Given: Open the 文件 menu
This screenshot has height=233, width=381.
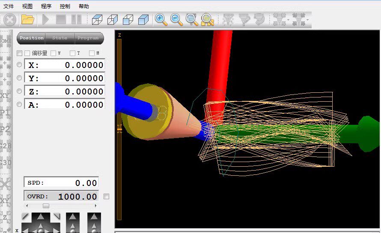Looking at the screenshot, I should coord(9,6).
